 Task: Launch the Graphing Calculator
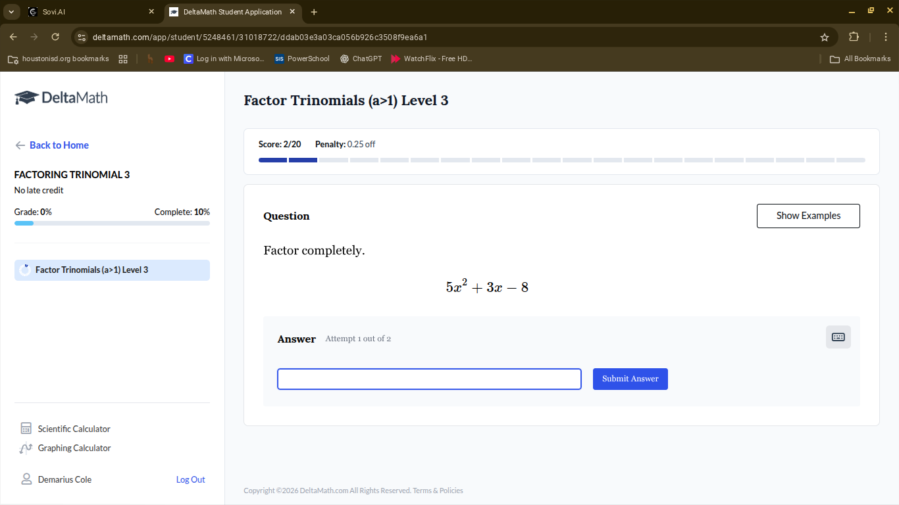point(66,448)
